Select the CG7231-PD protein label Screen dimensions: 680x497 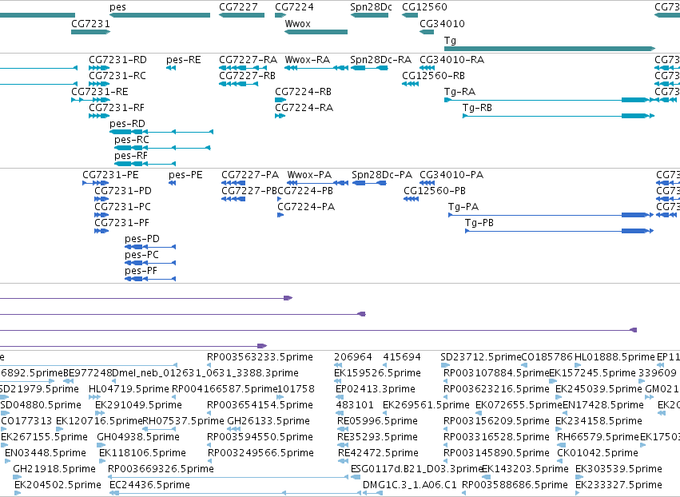pos(123,191)
